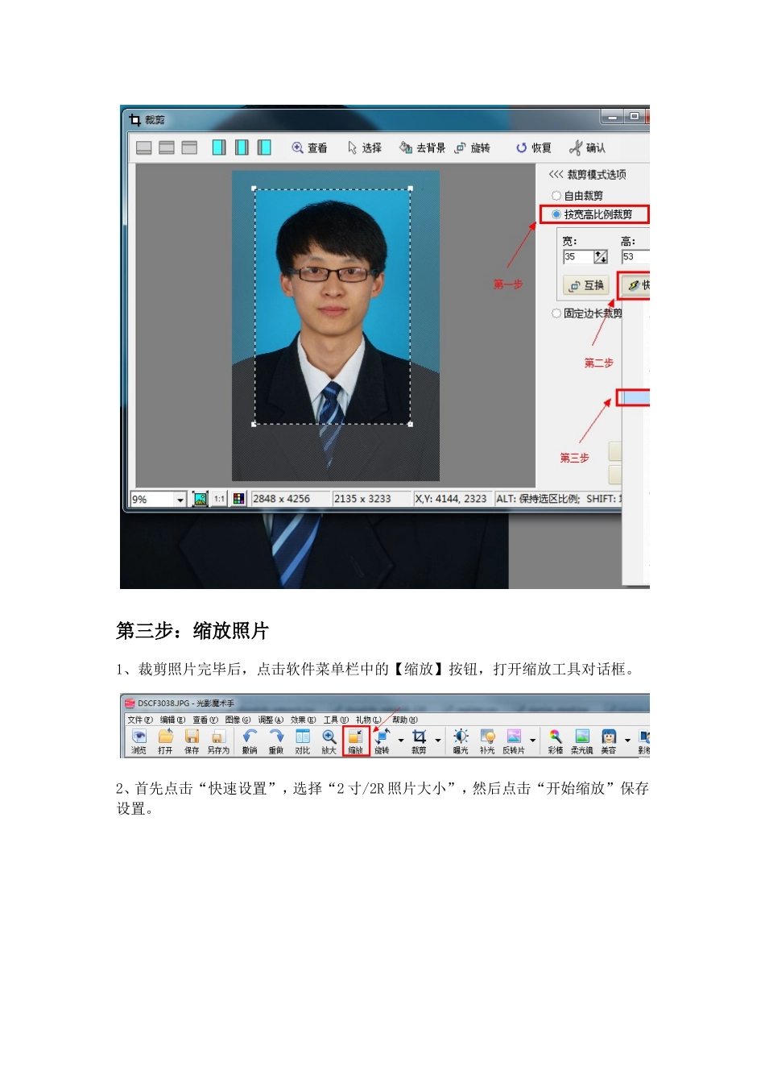Screen dimensions: 765x1083
Task: Click the 浏览 browse icon
Action: [139, 741]
